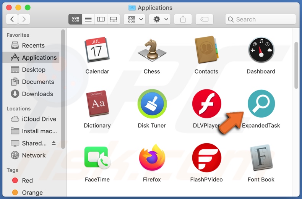Open the group-by arrangement dropdown

[x=135, y=19]
